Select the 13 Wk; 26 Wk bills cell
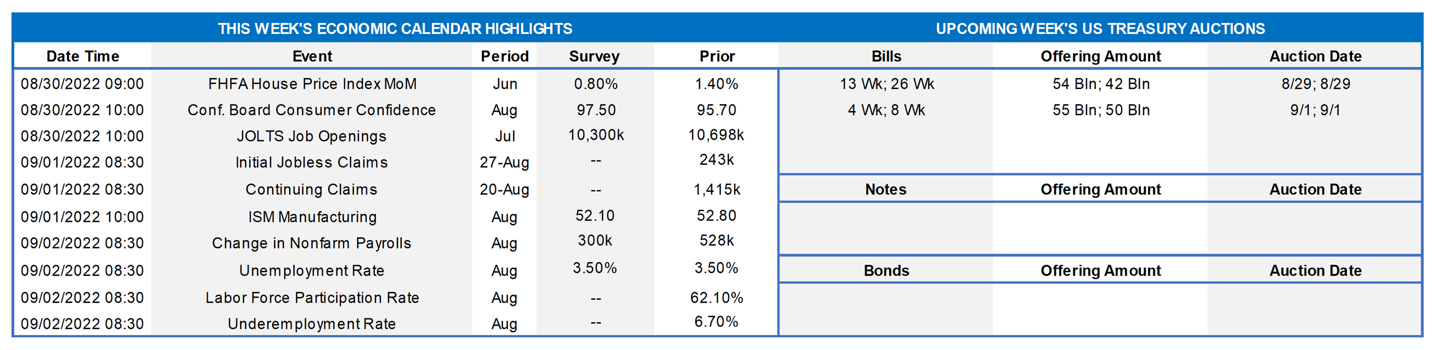 tap(887, 84)
